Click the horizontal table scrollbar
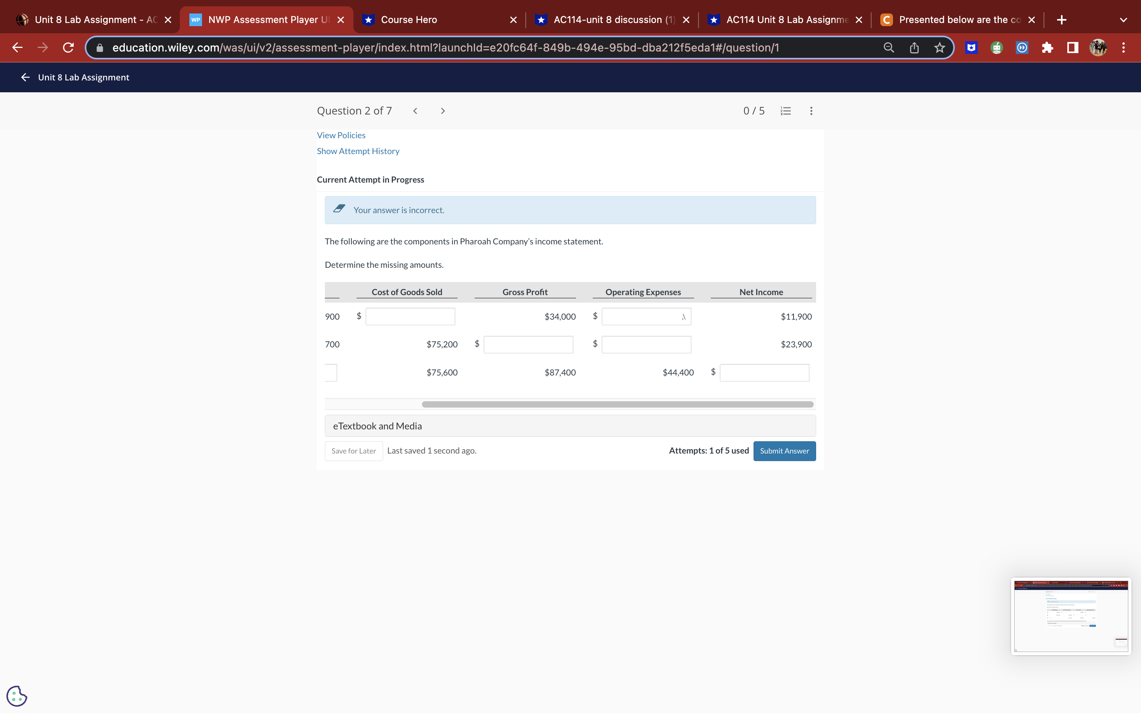The image size is (1141, 713). tap(617, 404)
